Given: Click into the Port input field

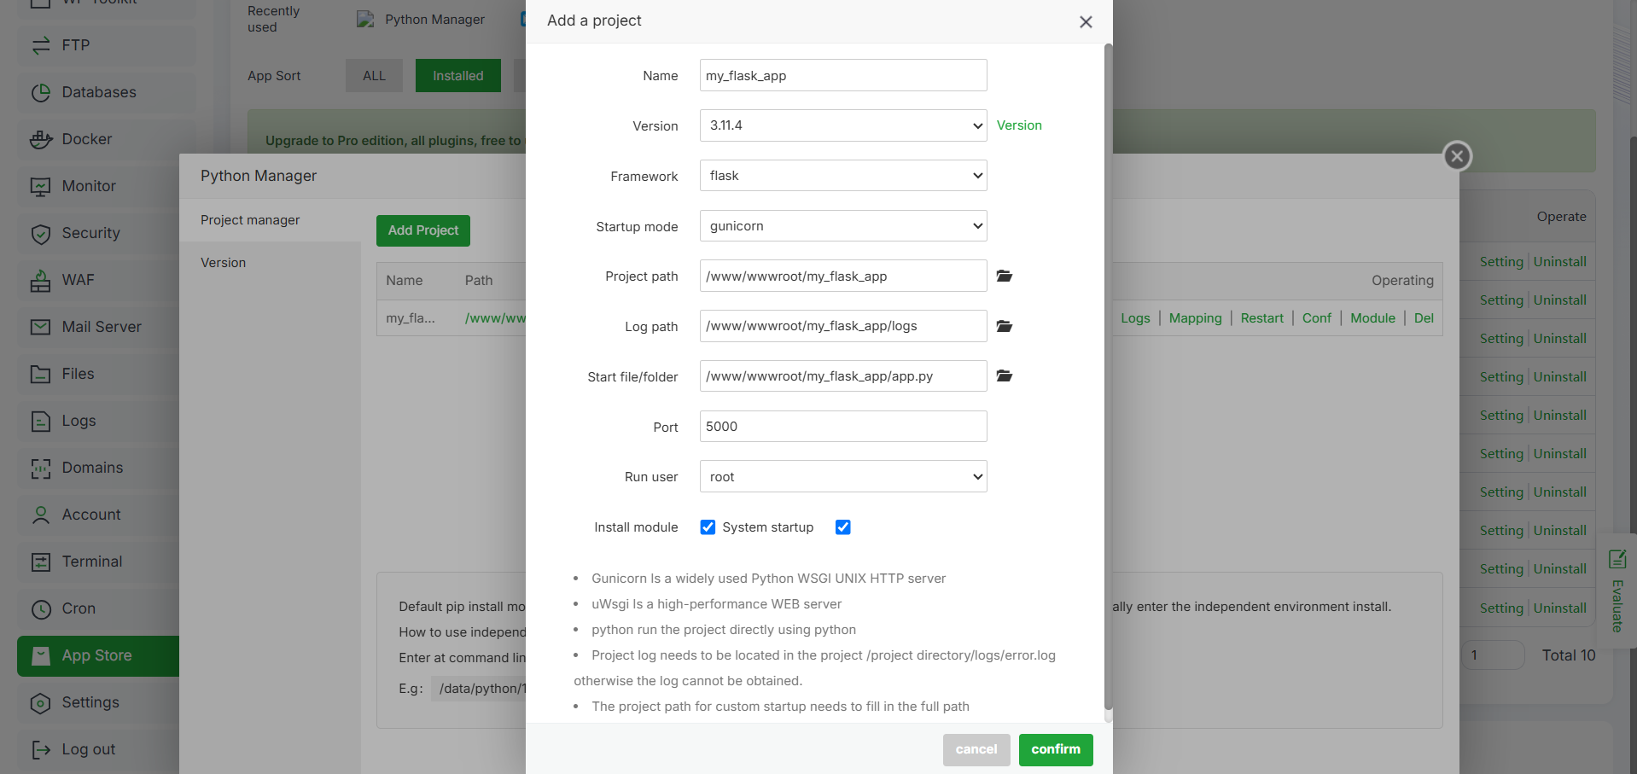Looking at the screenshot, I should coord(843,426).
